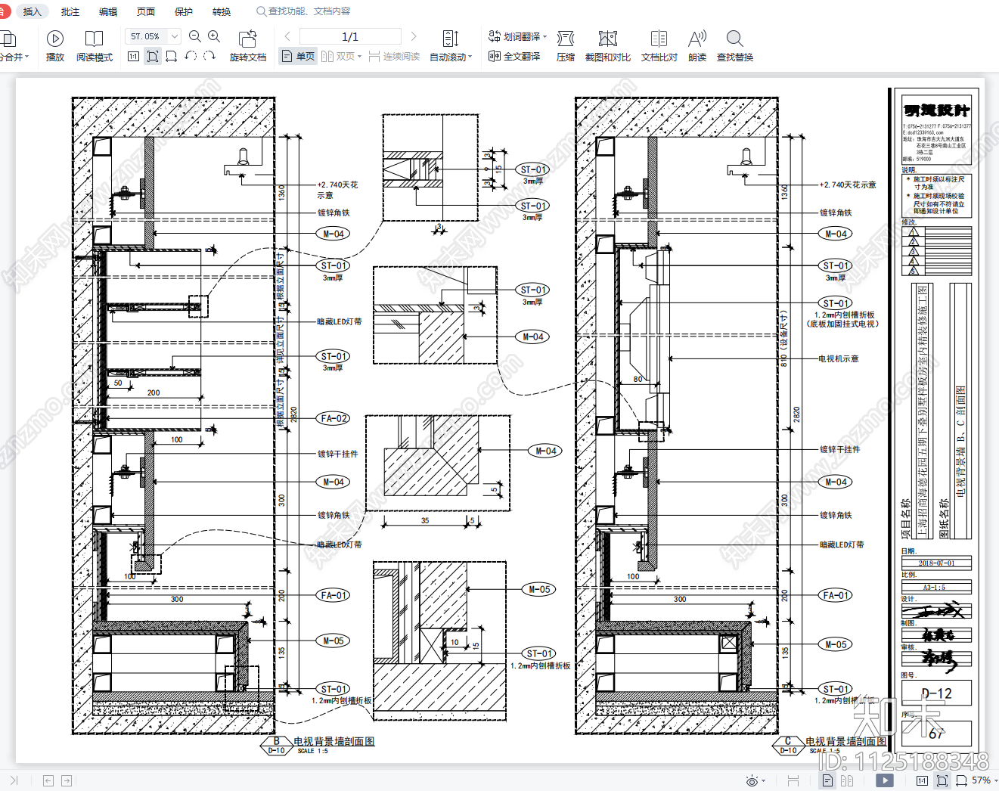Set actual size 1:1 view in toolbar
The image size is (999, 791).
pyautogui.click(x=133, y=57)
